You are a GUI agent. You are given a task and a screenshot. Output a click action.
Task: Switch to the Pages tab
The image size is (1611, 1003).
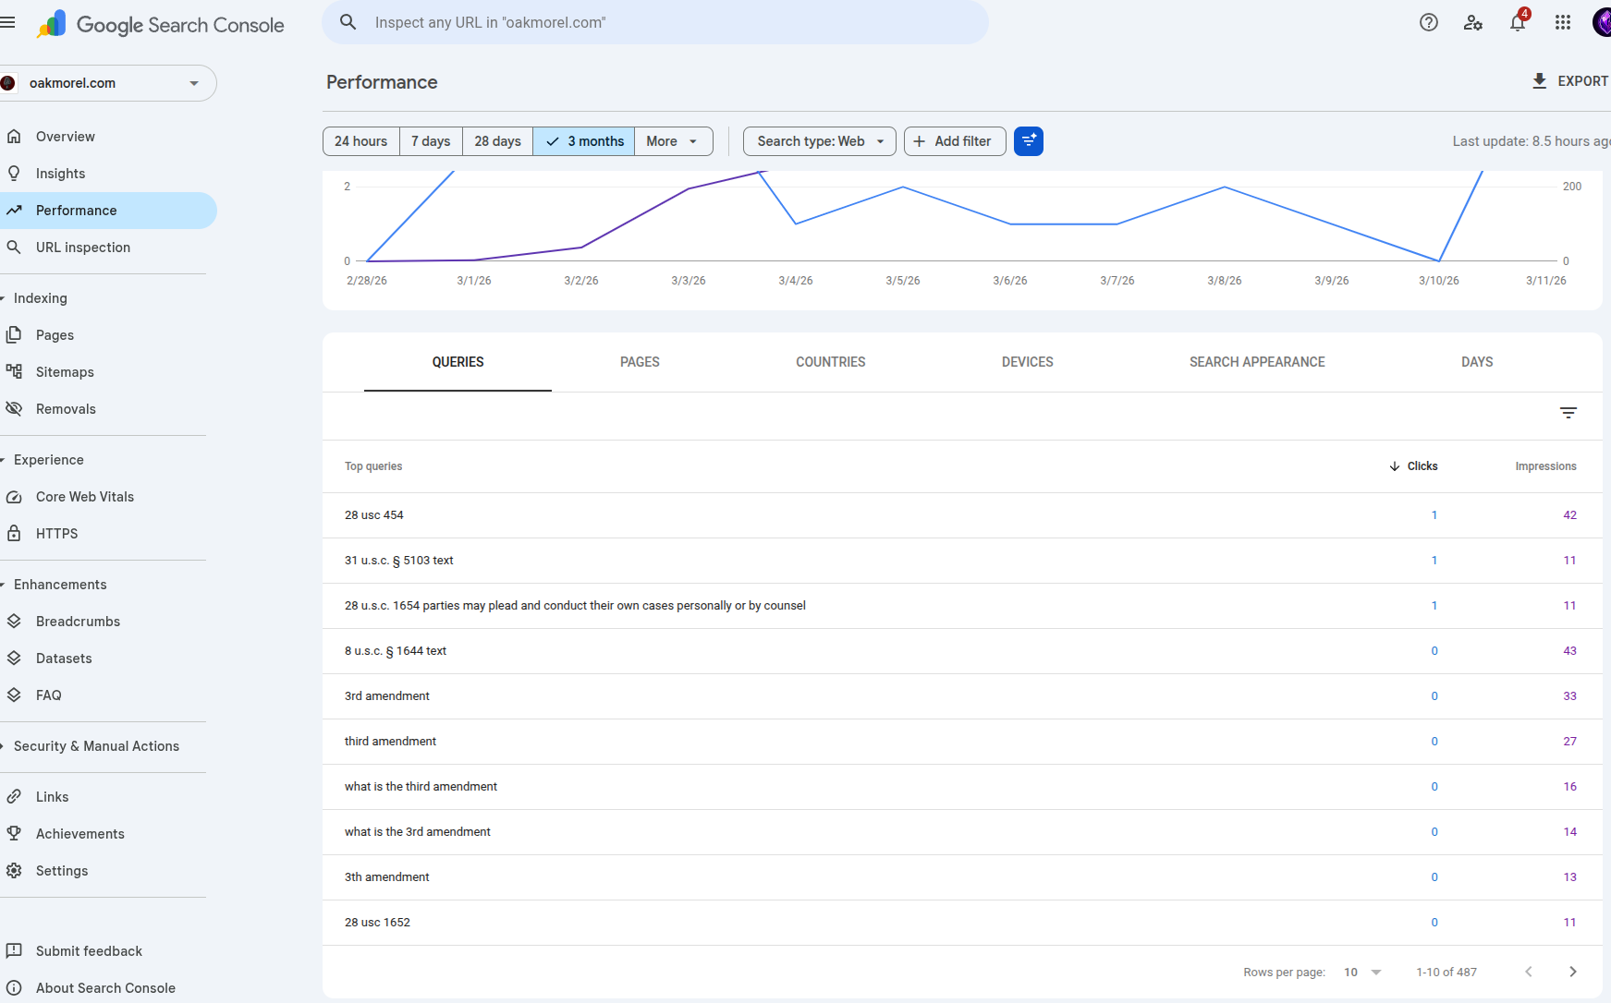640,362
